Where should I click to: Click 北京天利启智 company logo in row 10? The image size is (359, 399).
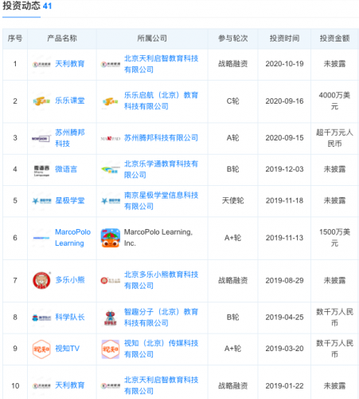click(111, 386)
